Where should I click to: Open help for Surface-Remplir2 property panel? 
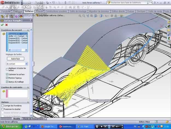click(30, 20)
